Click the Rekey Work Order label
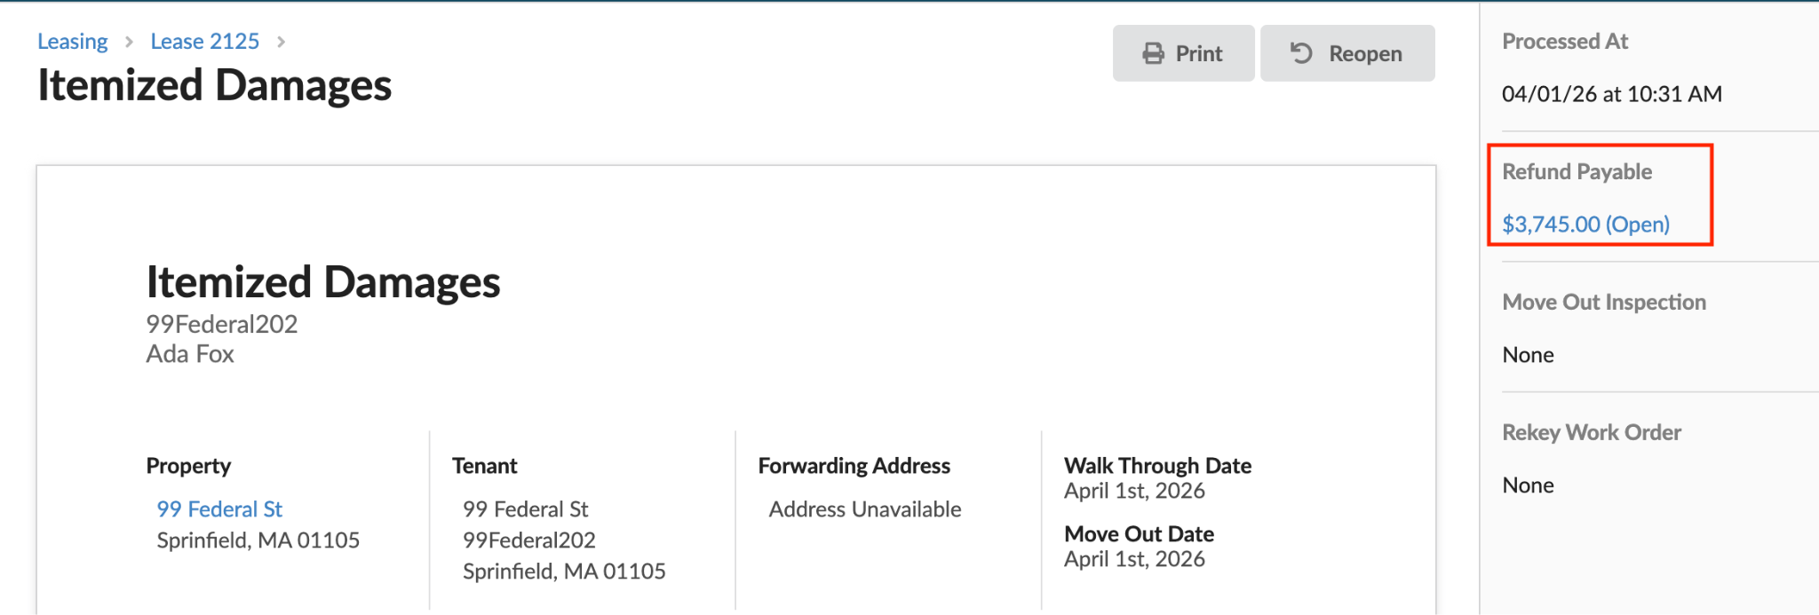 1592,432
